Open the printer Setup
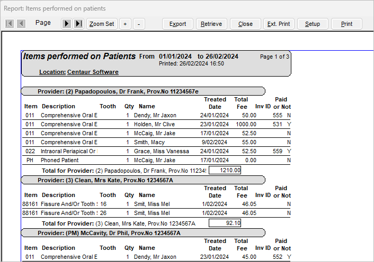374x262 pixels. coord(313,24)
